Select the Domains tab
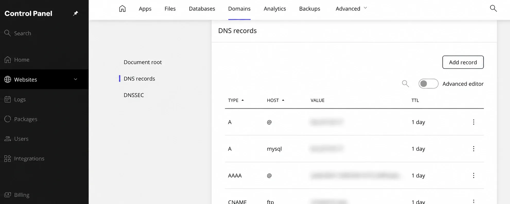Viewport: 510px width, 204px height. (x=239, y=8)
